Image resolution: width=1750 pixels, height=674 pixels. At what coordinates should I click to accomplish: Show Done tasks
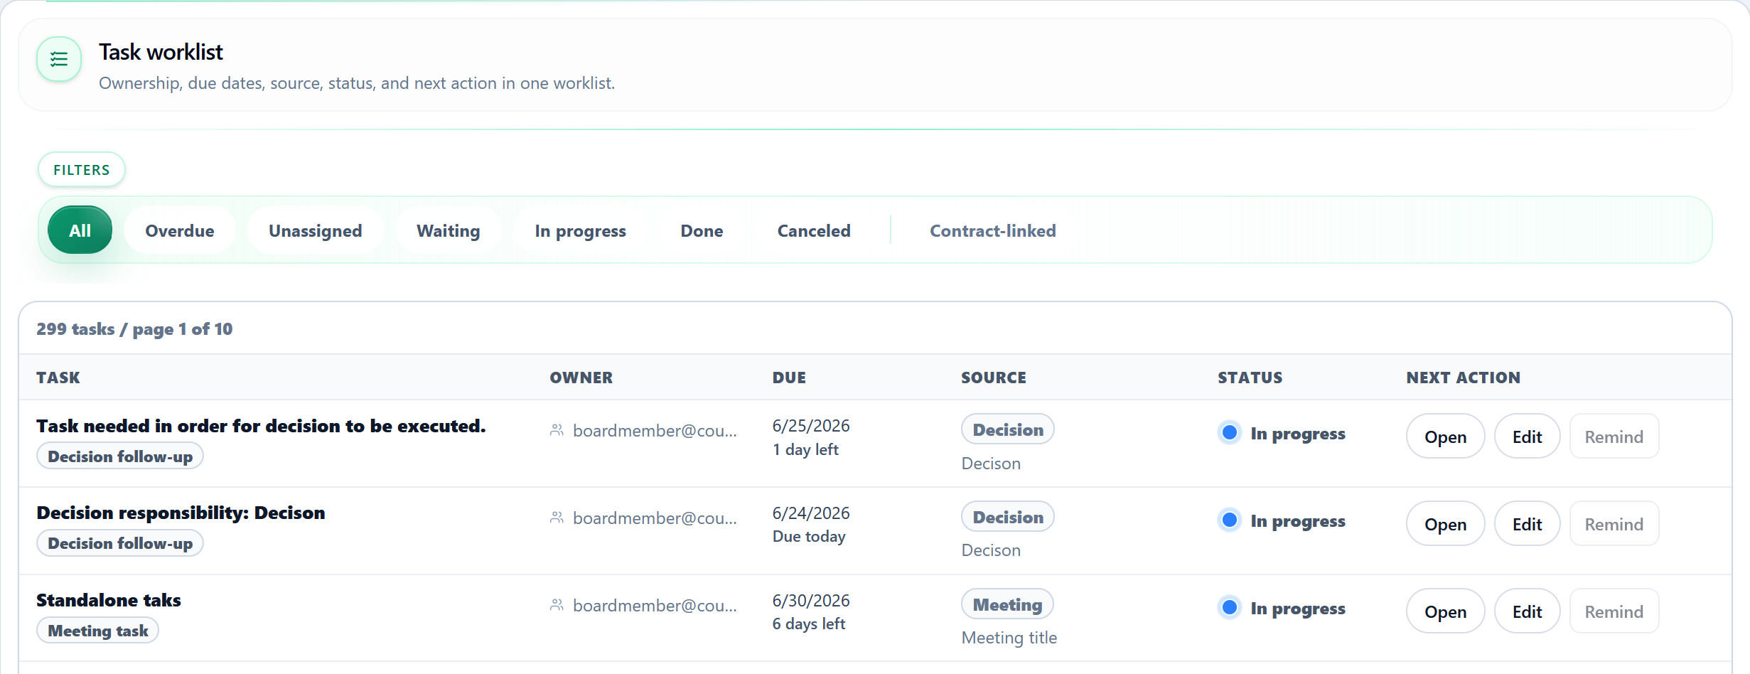pos(702,230)
